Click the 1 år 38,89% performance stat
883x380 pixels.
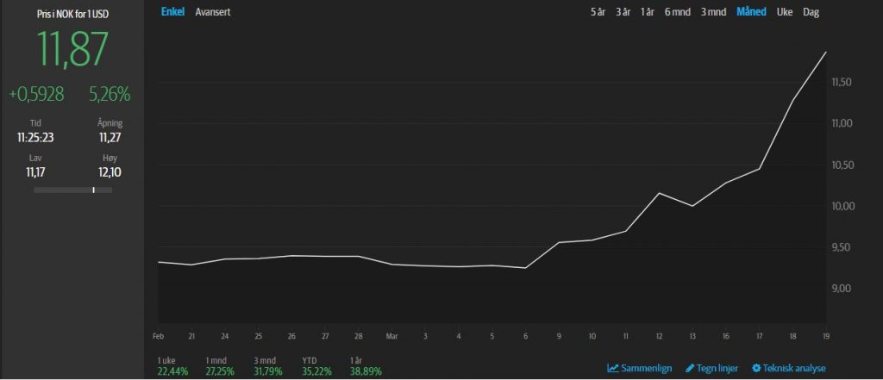point(363,365)
